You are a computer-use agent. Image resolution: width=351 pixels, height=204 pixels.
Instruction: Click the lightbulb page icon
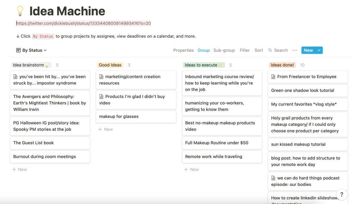20,11
